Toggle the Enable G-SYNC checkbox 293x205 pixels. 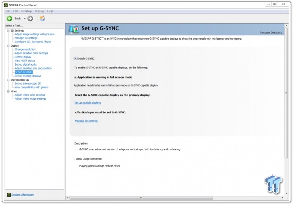[75, 59]
